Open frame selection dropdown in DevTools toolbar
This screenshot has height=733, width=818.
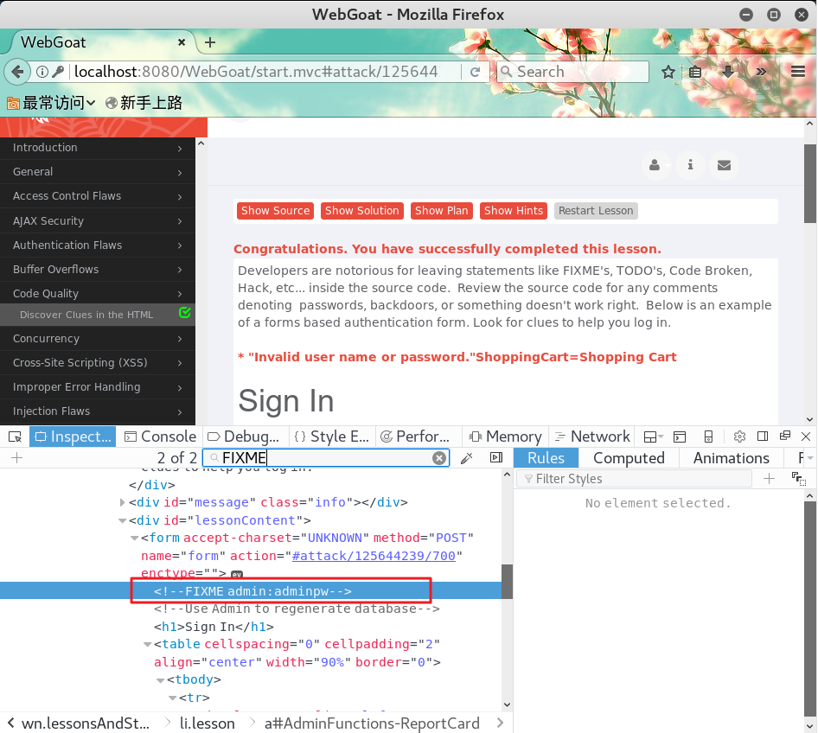click(653, 437)
